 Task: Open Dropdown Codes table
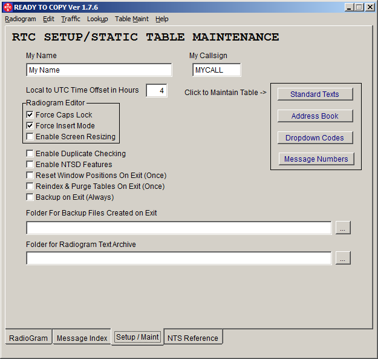pyautogui.click(x=315, y=138)
